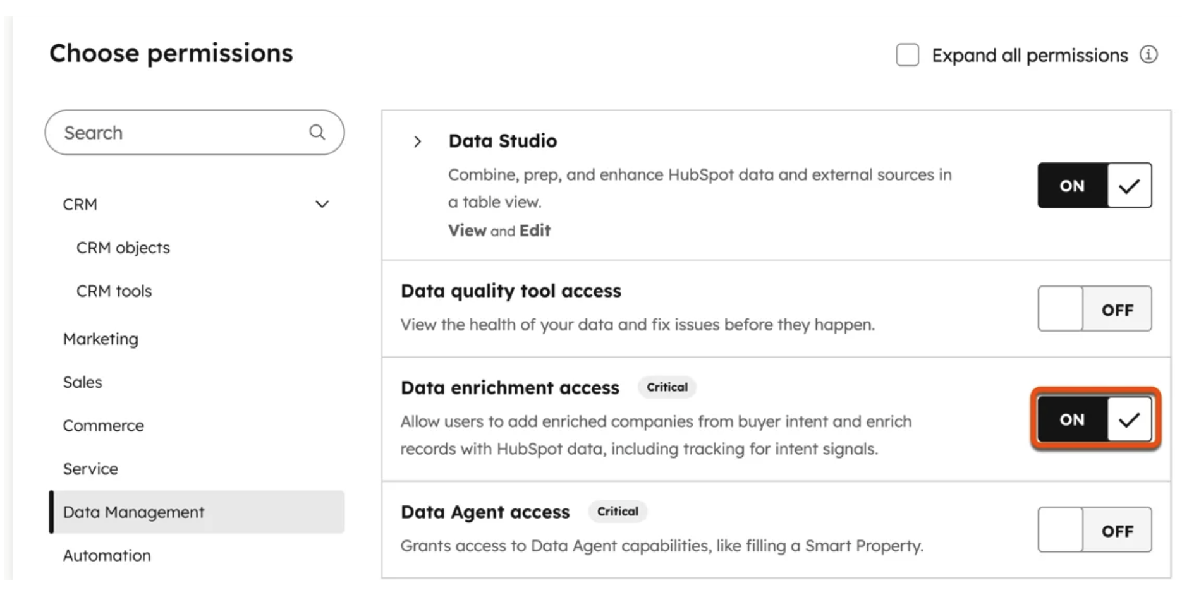Screen dimensions: 1182x595
Task: Check the Expand all permissions checkbox
Action: click(907, 55)
